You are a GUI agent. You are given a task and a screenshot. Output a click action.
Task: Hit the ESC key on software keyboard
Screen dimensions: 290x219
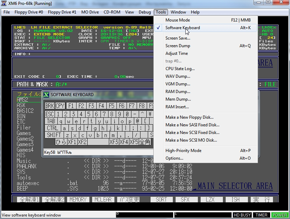pyautogui.click(x=50, y=114)
